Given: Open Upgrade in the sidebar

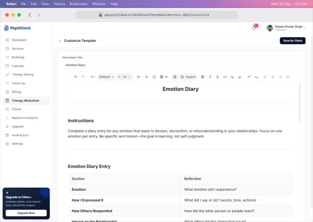Looking at the screenshot, I should [26, 126].
